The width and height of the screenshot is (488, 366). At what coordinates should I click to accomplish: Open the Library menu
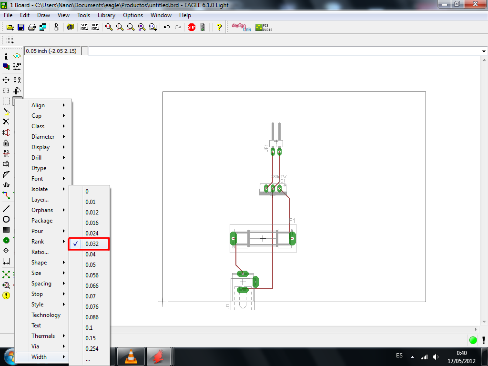106,15
